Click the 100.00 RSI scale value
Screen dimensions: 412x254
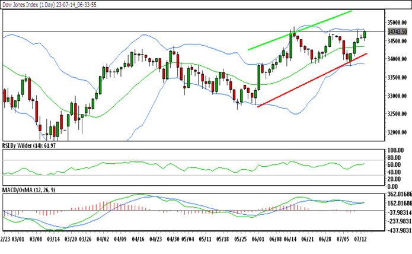(395, 150)
